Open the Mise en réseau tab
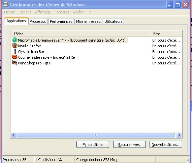This screenshot has height=163, width=192. [88, 21]
